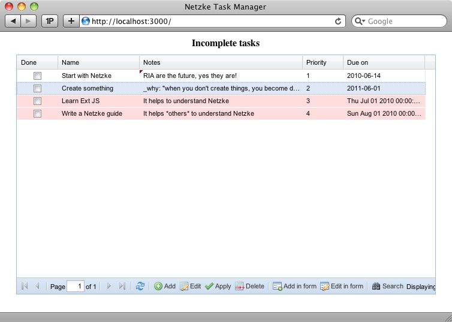The image size is (452, 322).
Task: Go back with the browser back arrow
Action: 13,21
